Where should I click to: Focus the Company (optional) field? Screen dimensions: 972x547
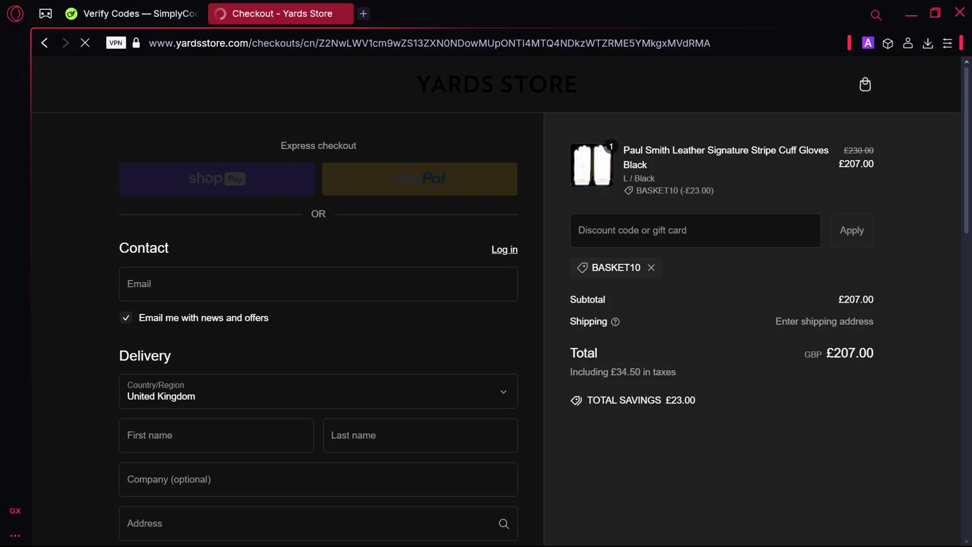click(x=318, y=480)
